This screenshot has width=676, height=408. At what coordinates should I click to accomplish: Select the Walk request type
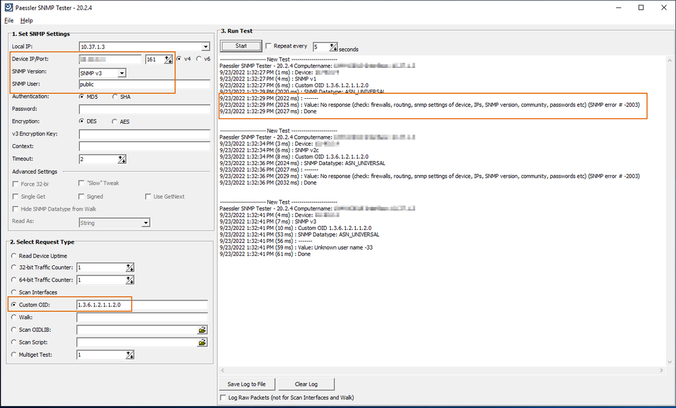pyautogui.click(x=15, y=317)
